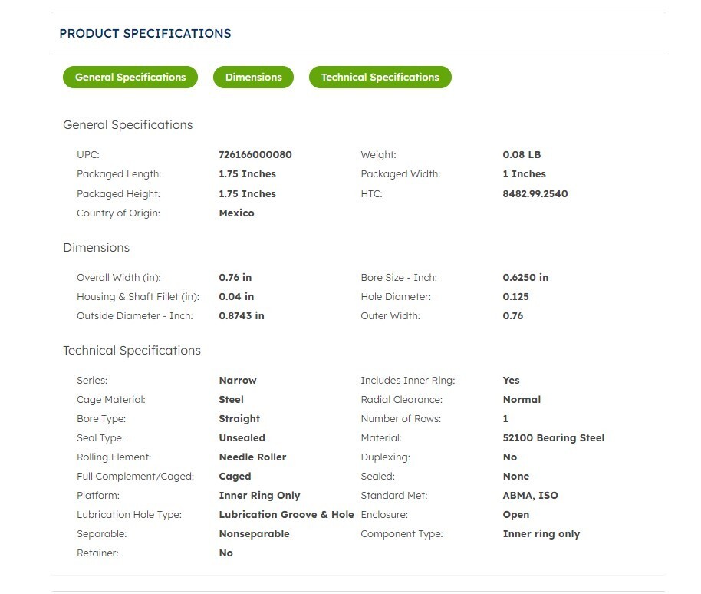Select the UPC value 726166000080

[255, 155]
